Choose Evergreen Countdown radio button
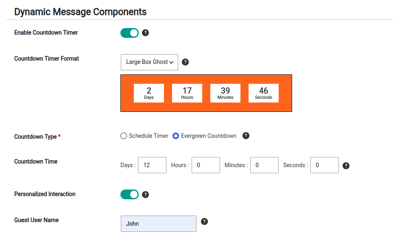The width and height of the screenshot is (393, 242). (176, 136)
